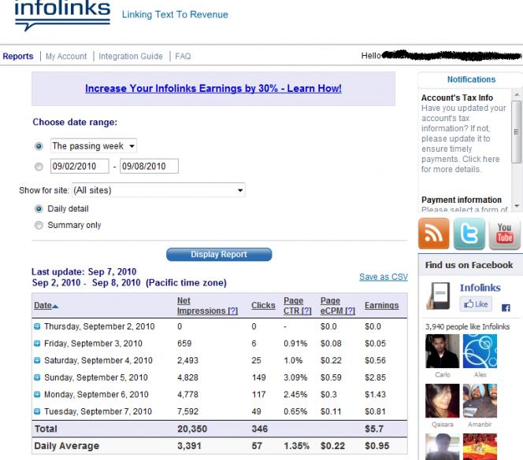Click the end date field 09/08/2010
523x460 pixels.
[x=149, y=166]
